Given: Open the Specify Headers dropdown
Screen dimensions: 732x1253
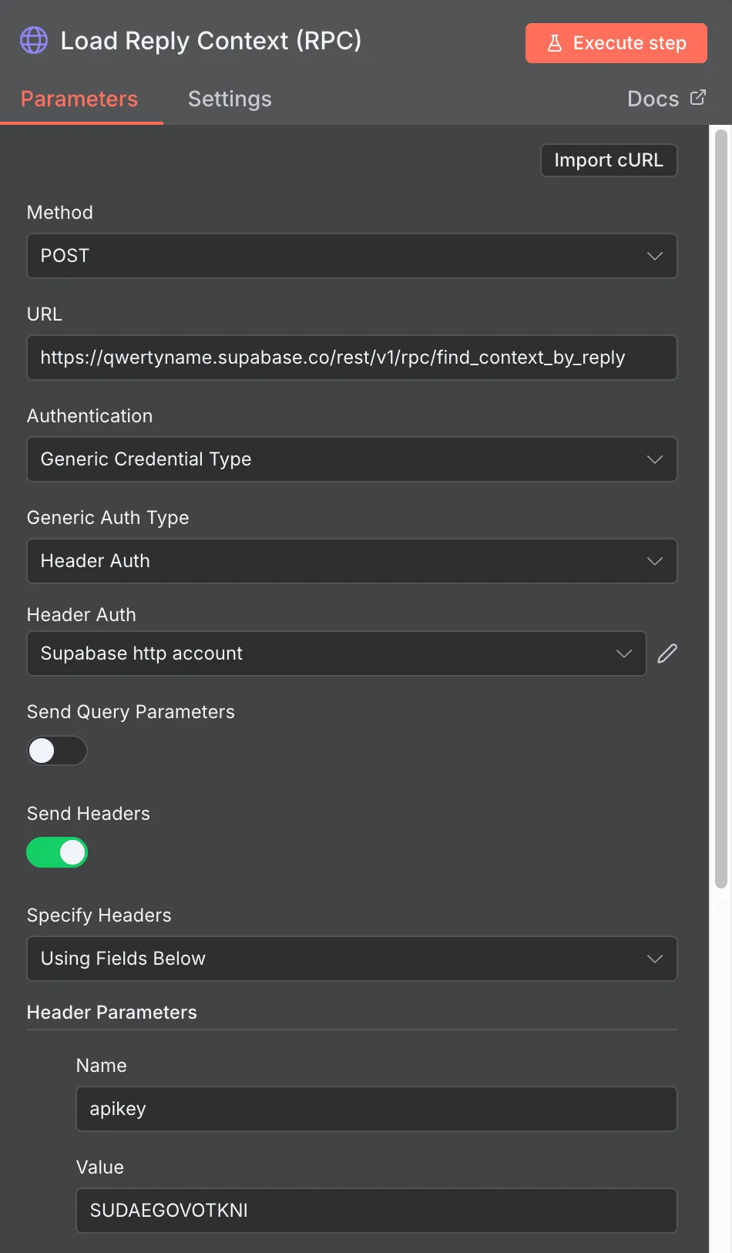Looking at the screenshot, I should [351, 959].
